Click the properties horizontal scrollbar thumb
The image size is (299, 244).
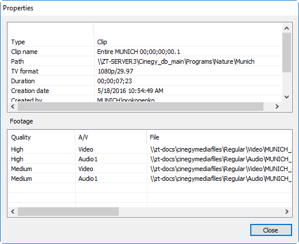[141, 106]
